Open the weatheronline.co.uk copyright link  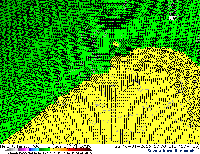[x=171, y=151]
